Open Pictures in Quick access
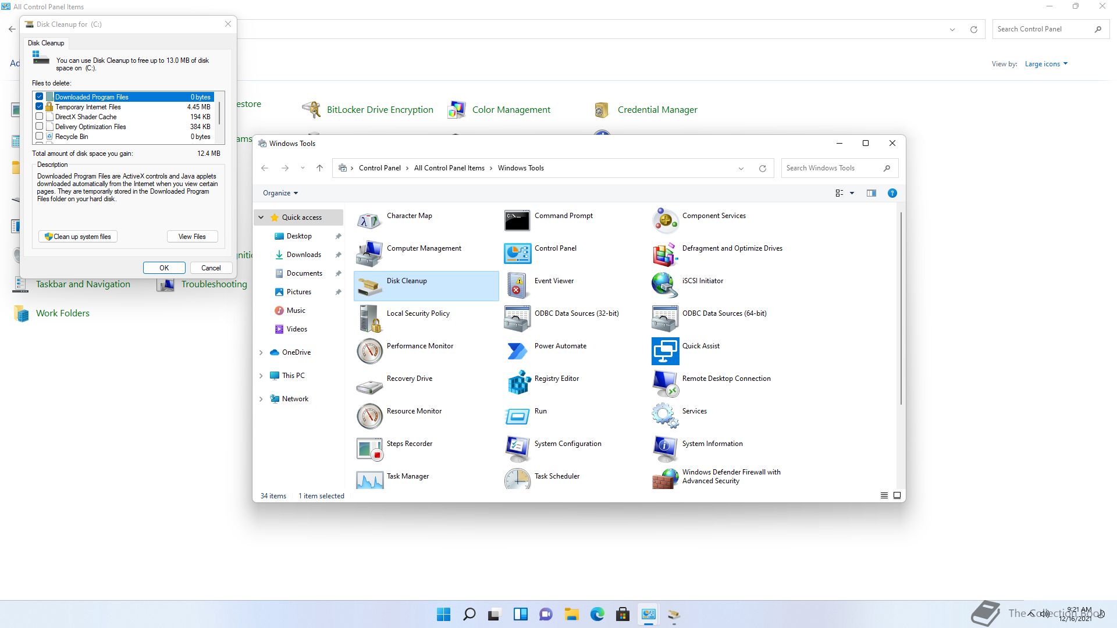1117x628 pixels. pos(298,292)
